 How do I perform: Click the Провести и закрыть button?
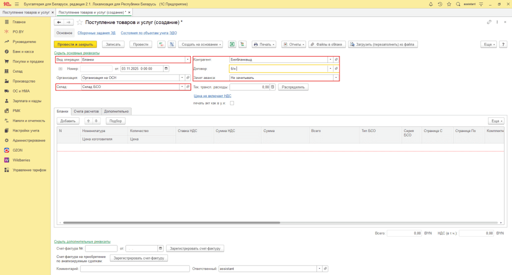[75, 44]
